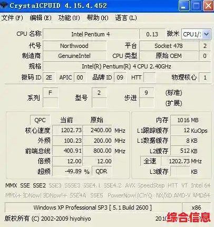Click the 全速 button
214x227 pixels.
pos(150,161)
